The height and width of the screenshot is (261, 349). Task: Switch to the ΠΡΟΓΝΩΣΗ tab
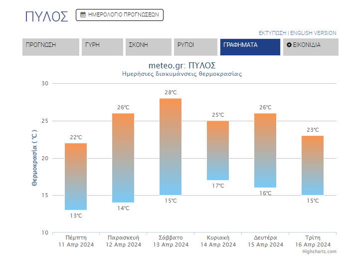coord(51,47)
